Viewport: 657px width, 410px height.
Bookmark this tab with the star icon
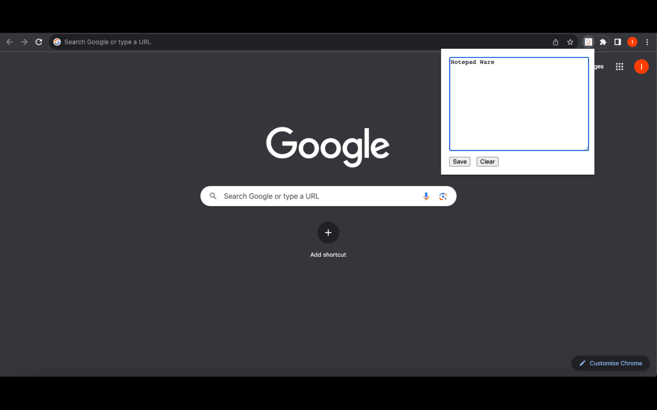point(570,42)
